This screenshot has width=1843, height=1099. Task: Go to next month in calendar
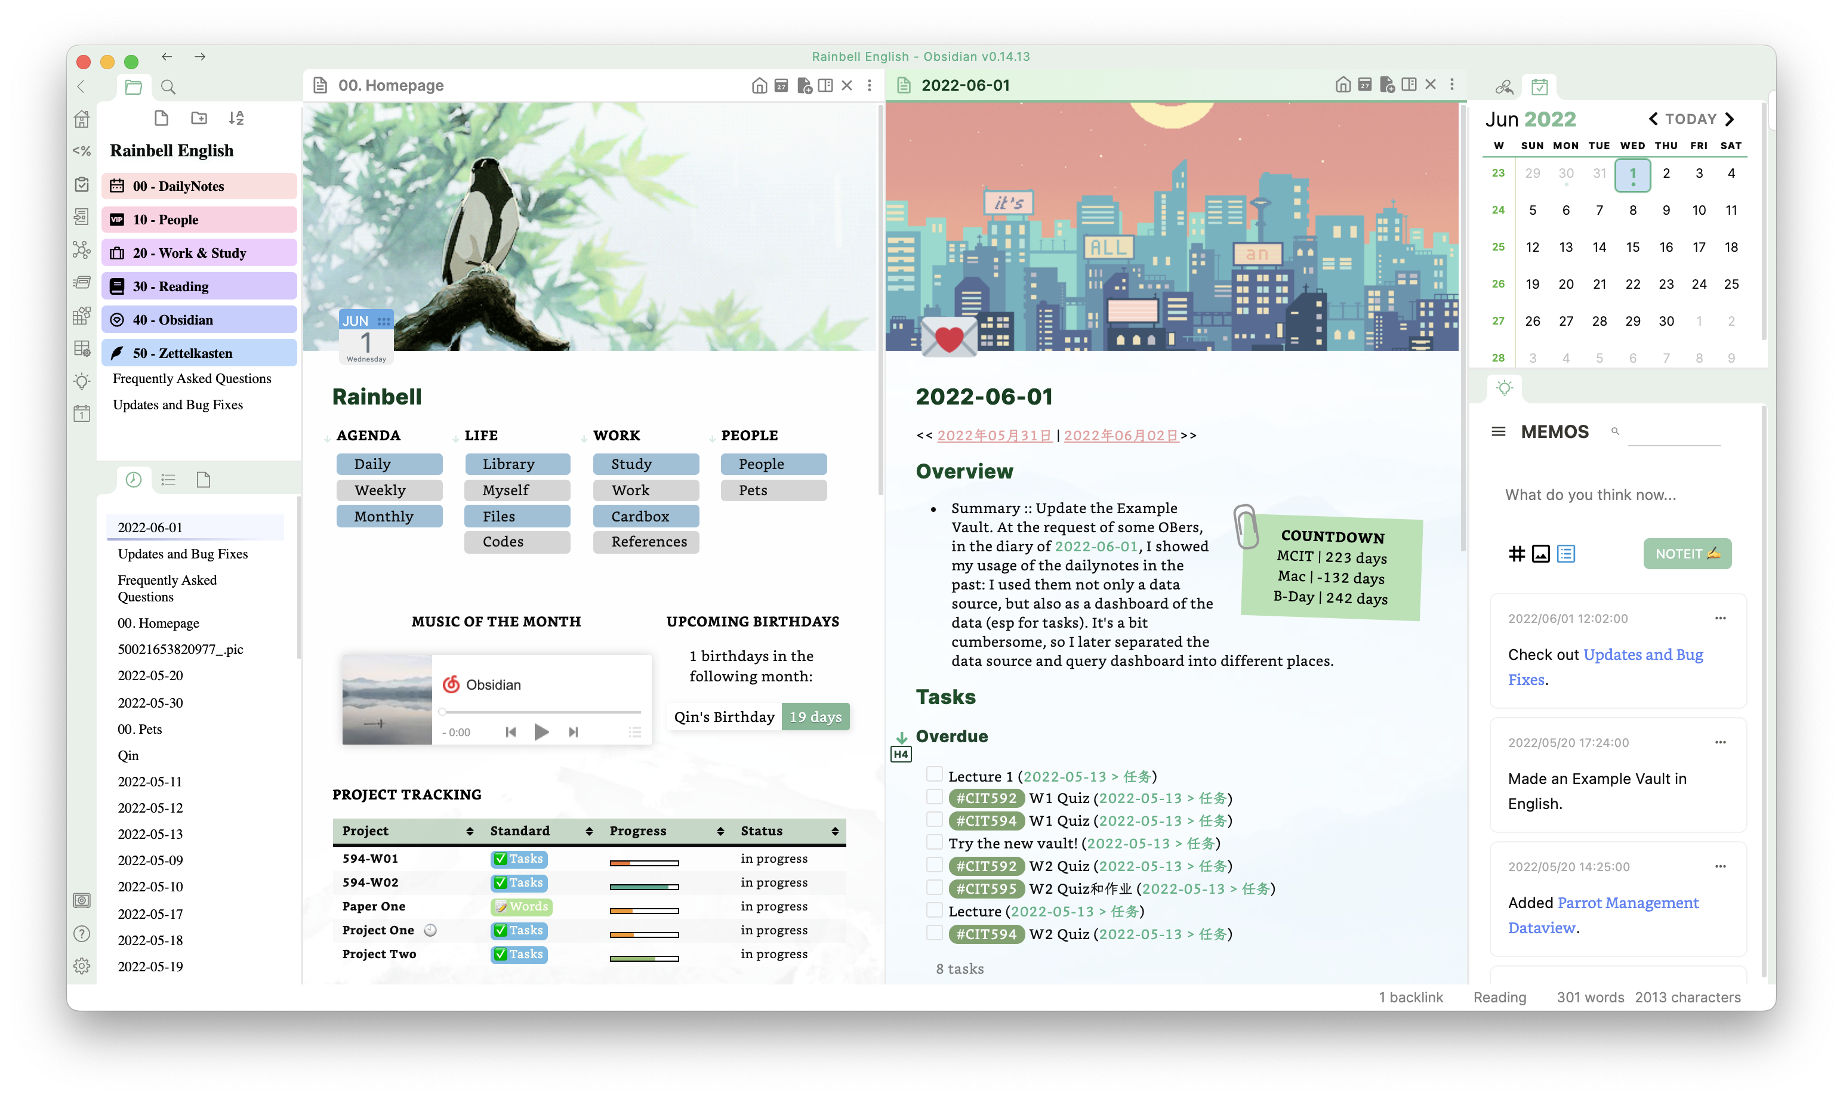coord(1730,119)
